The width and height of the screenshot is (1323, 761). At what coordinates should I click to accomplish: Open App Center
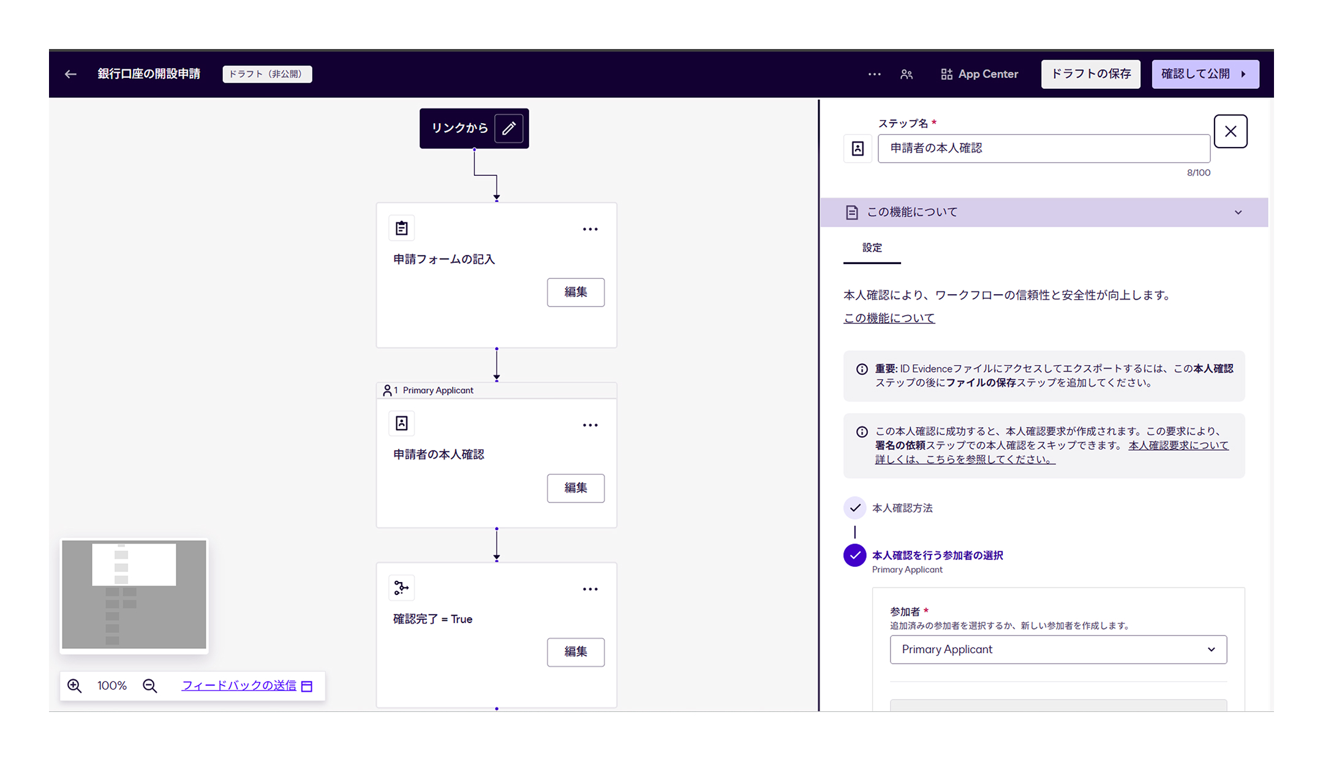979,74
